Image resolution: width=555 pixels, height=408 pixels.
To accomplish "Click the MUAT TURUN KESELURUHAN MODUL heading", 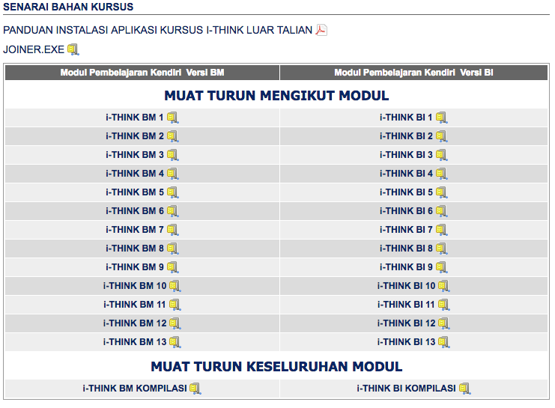I will pos(276,367).
